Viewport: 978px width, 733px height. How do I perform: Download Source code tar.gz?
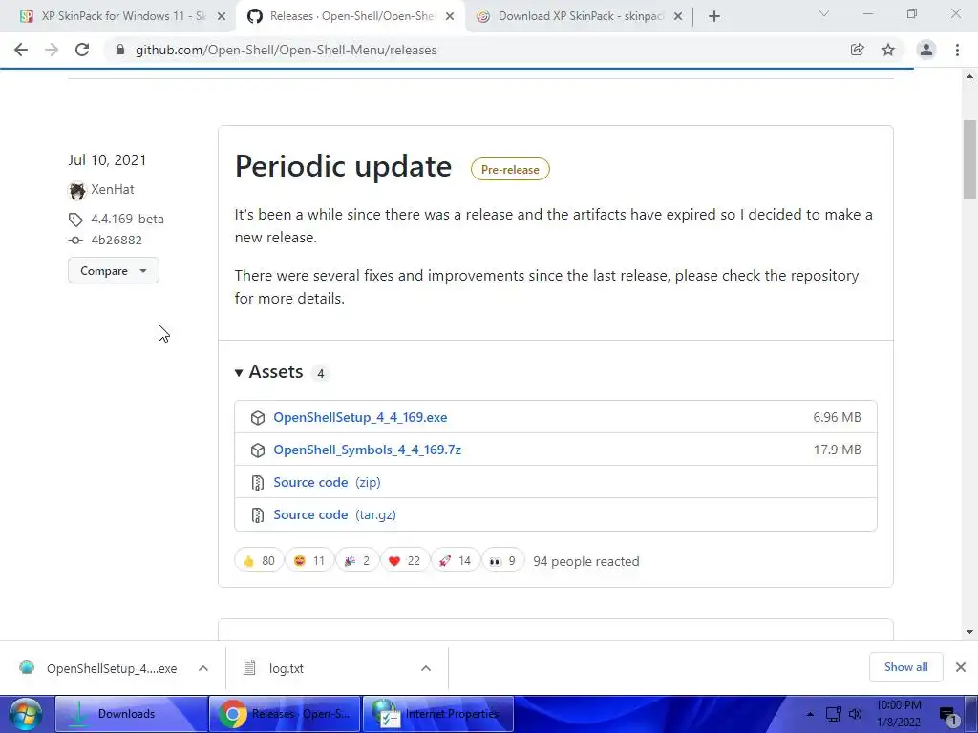pyautogui.click(x=334, y=514)
